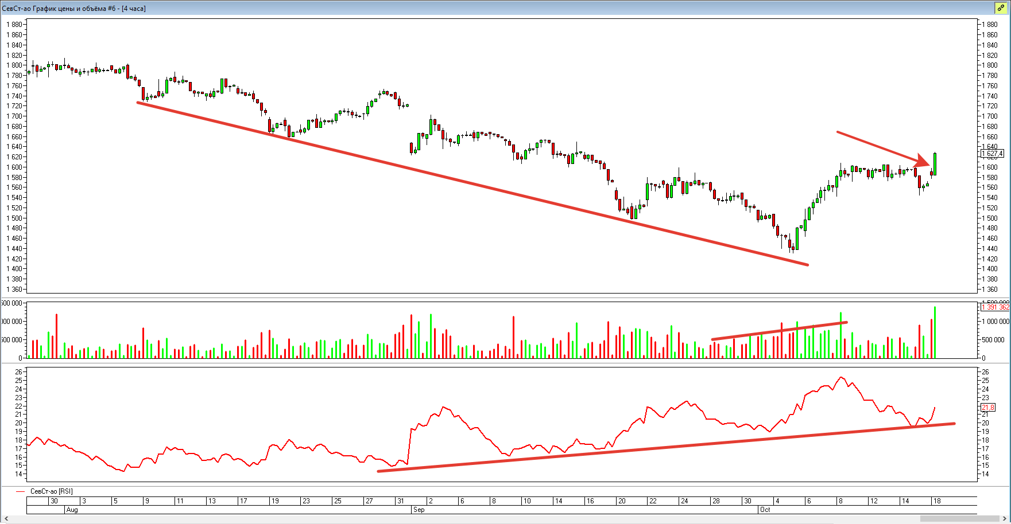
Task: Click the 1 880 label on right price axis
Action: point(989,25)
